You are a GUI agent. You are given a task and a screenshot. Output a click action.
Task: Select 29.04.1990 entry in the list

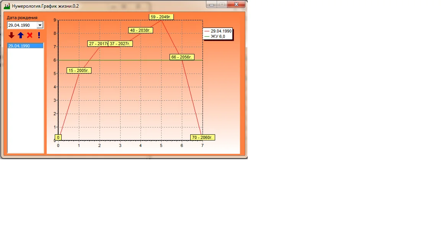(x=25, y=46)
